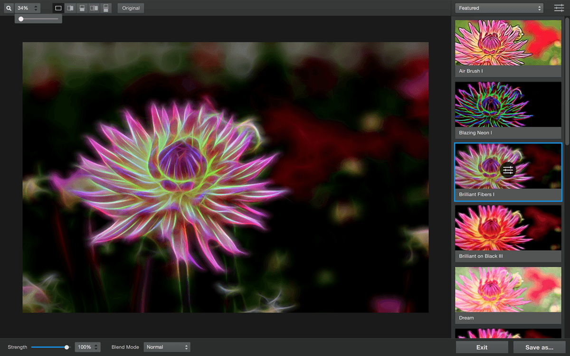Screen dimensions: 570x356
Task: Click the Brilliant Fibers I label
Action: (478, 195)
